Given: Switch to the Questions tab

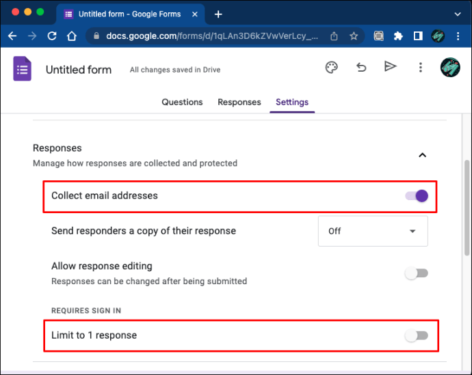Looking at the screenshot, I should pyautogui.click(x=182, y=102).
